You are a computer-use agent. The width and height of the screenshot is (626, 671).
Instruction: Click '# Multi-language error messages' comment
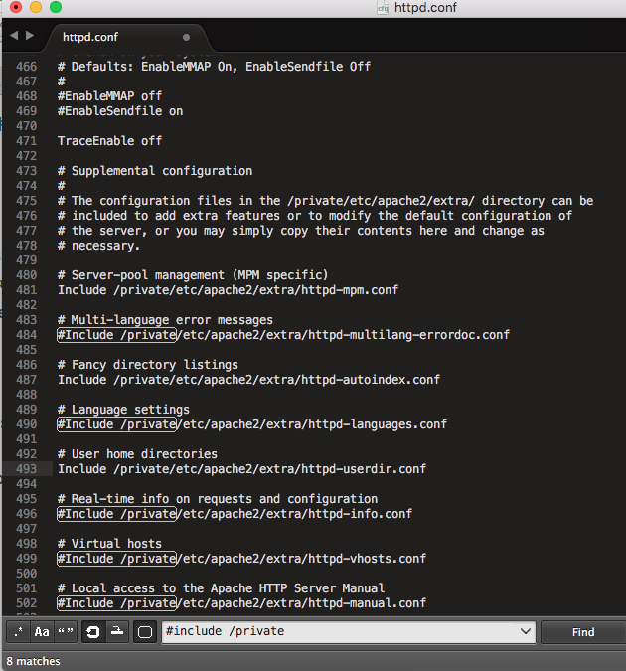(x=165, y=320)
